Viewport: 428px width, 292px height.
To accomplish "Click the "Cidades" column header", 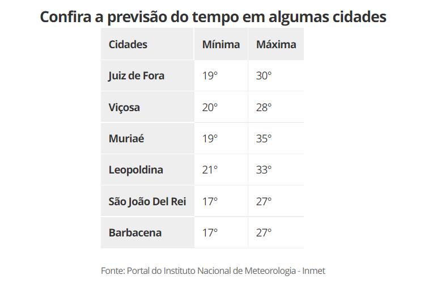I will click(x=128, y=44).
